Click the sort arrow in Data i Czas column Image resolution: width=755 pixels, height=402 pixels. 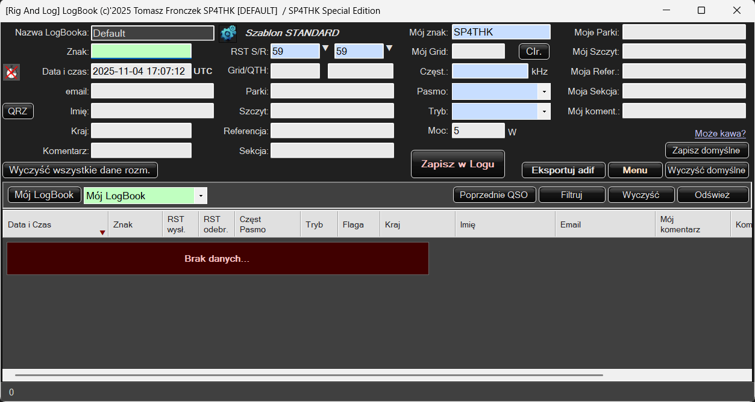(x=102, y=233)
